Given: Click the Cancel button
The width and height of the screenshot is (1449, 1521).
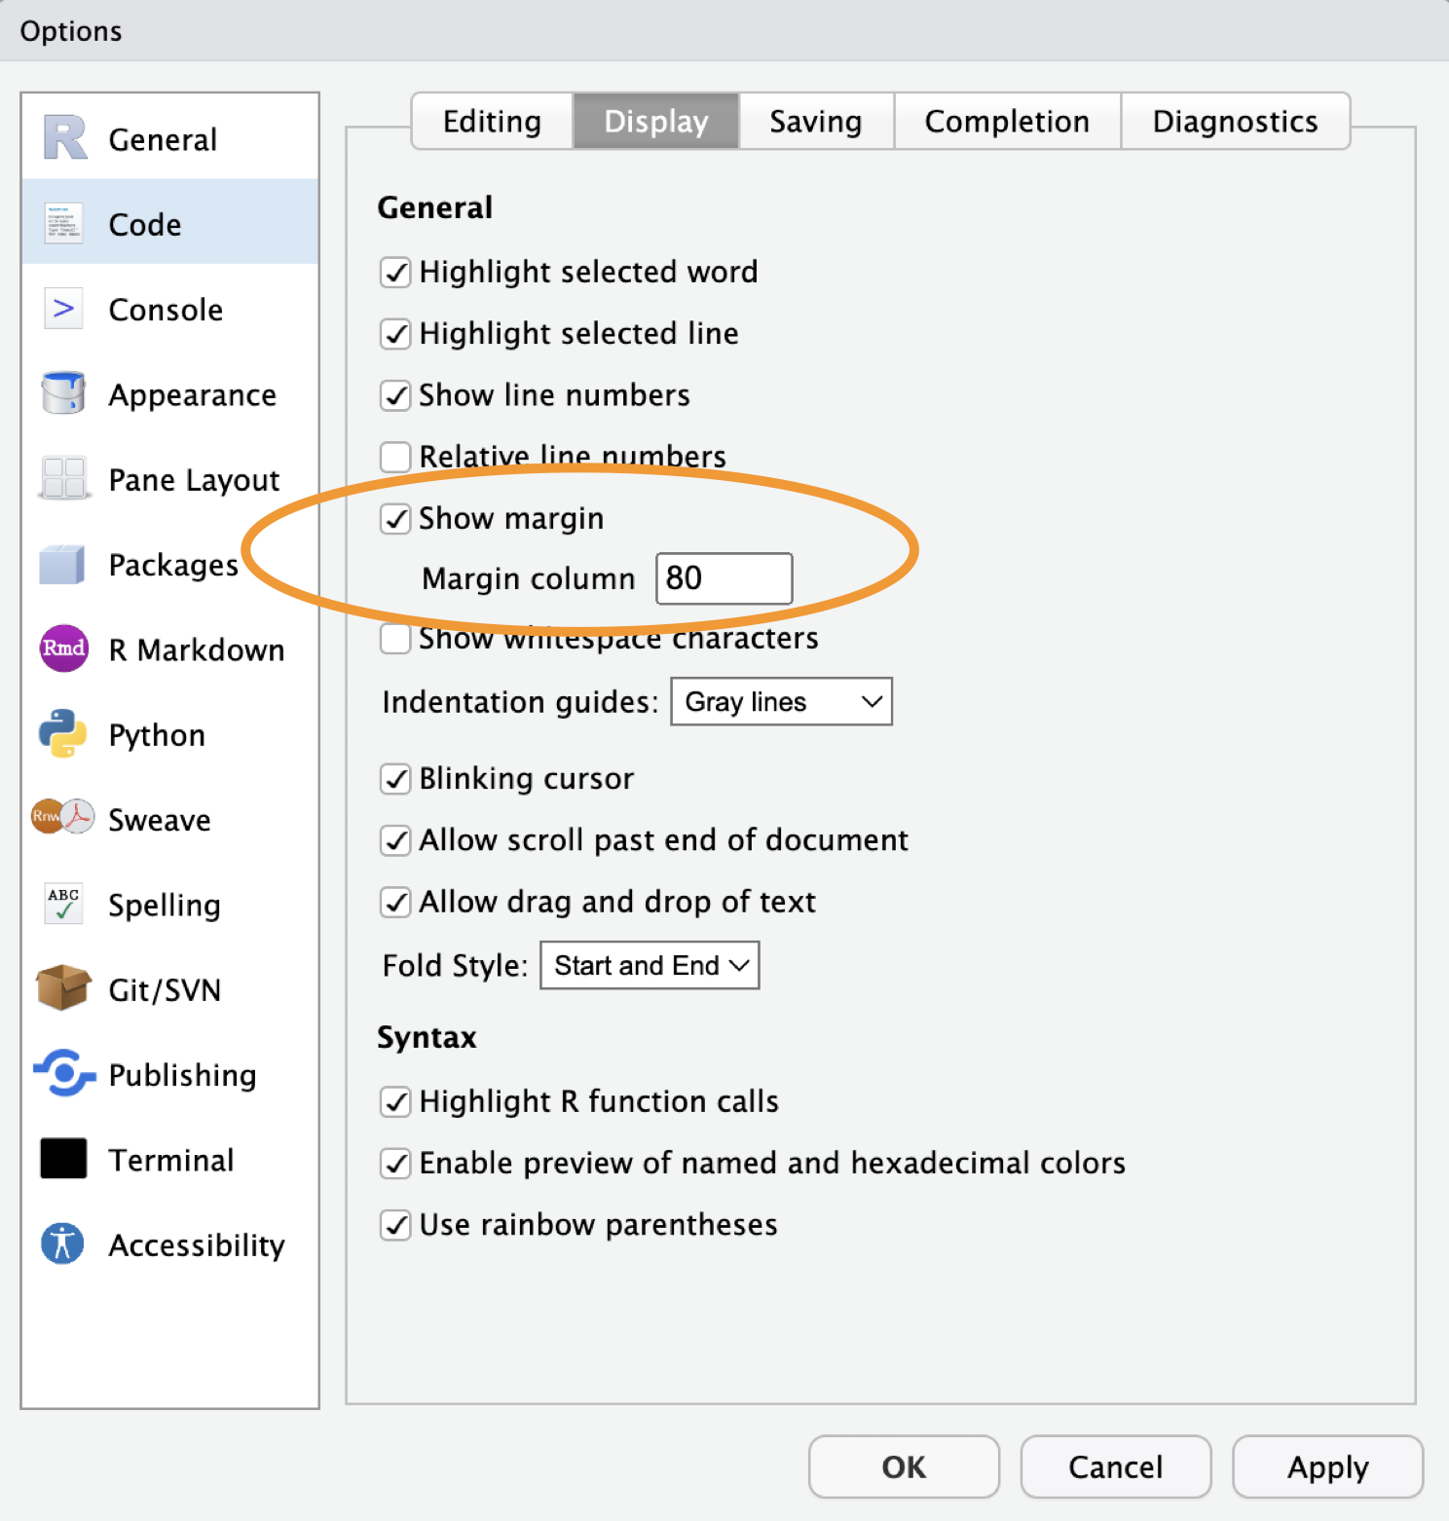Looking at the screenshot, I should pyautogui.click(x=1115, y=1466).
